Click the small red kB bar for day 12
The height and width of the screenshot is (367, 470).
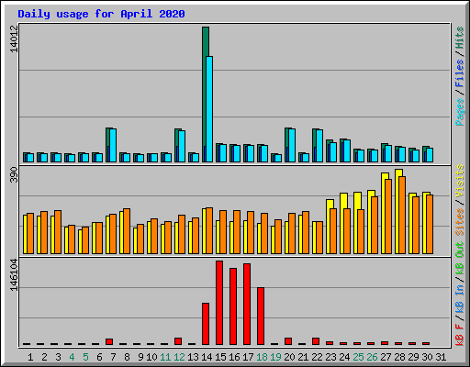point(178,341)
